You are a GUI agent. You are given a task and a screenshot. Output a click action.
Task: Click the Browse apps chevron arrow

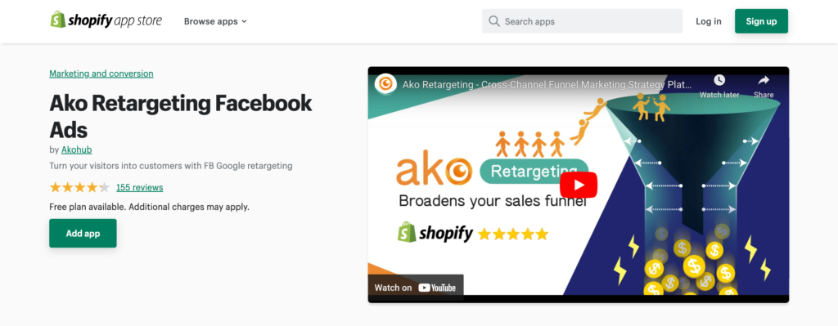coord(244,22)
